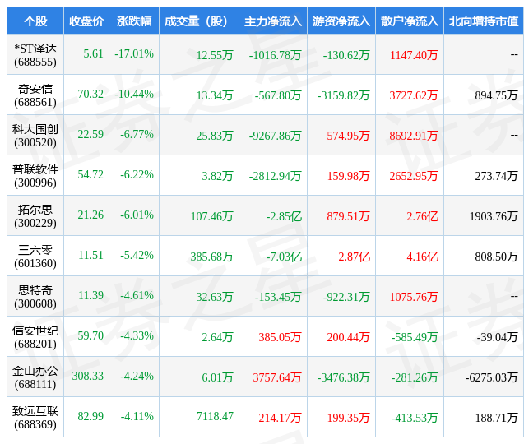The width and height of the screenshot is (524, 444).
Task: Click main inflow -2.85亿
Action: [284, 216]
